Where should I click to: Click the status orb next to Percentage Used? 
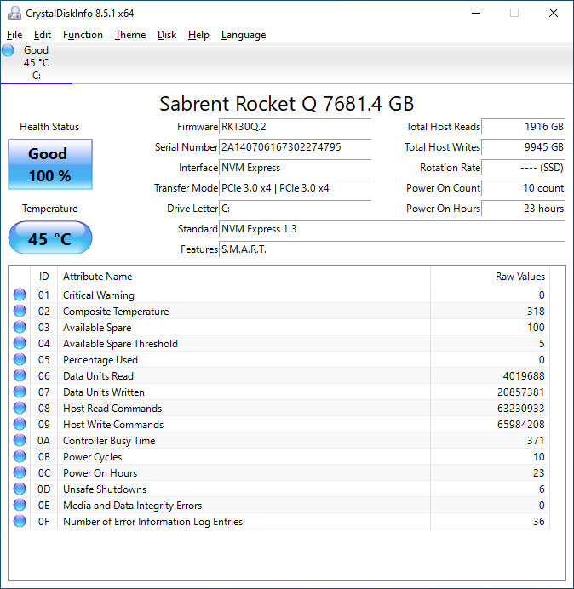coord(20,360)
